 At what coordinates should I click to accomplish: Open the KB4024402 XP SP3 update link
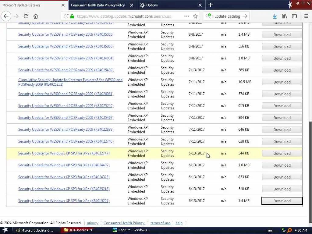[64, 165]
